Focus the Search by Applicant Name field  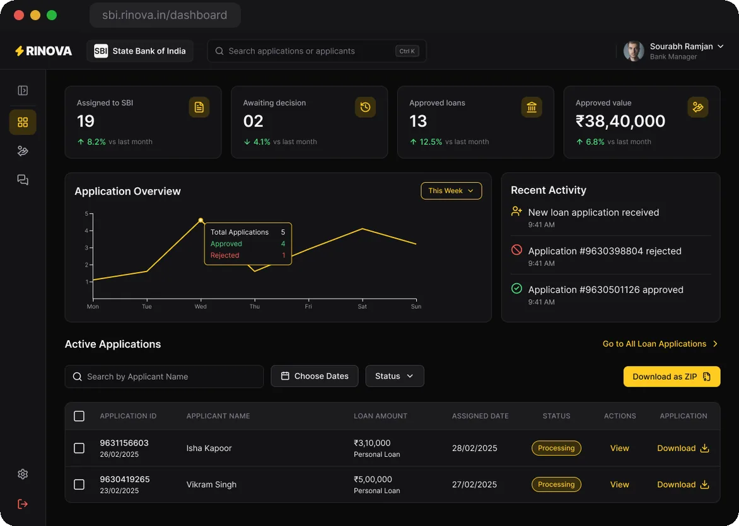pyautogui.click(x=164, y=377)
